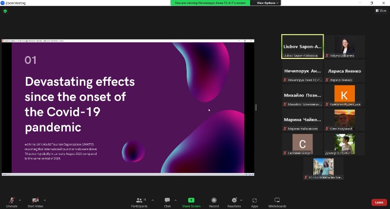Select the Олег participant sunset photo tile
The width and height of the screenshot is (390, 209).
(345, 120)
